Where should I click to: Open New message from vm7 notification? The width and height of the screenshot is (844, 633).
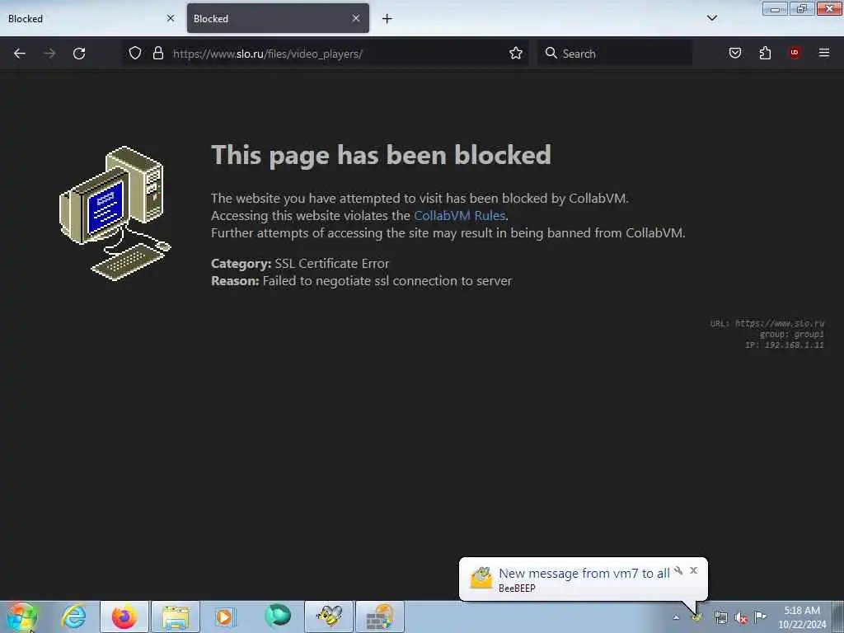click(x=584, y=574)
